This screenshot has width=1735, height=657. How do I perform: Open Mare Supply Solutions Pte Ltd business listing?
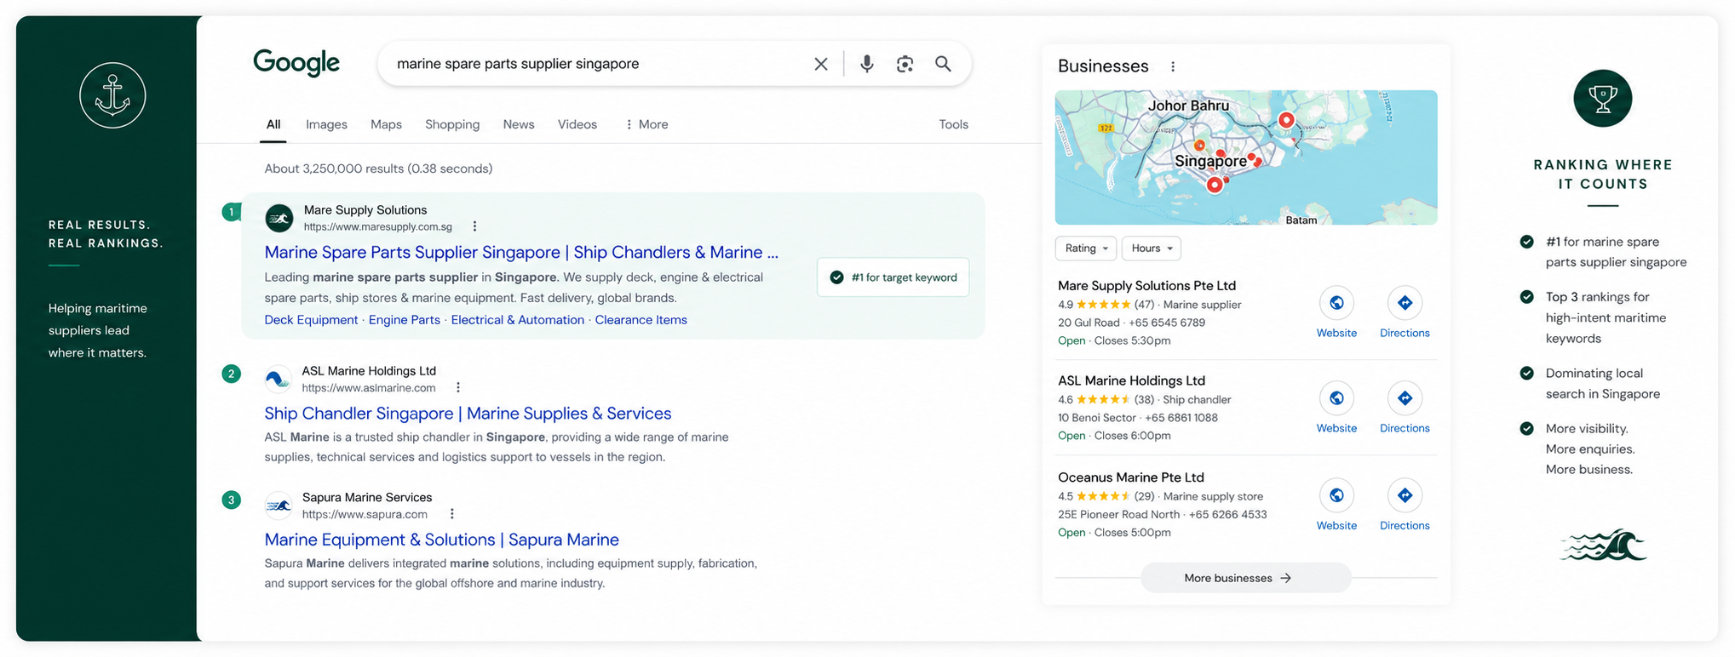1146,286
